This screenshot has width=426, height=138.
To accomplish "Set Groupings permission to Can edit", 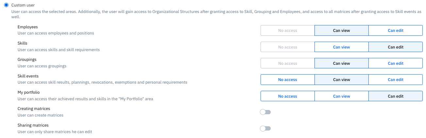I will 396,63.
